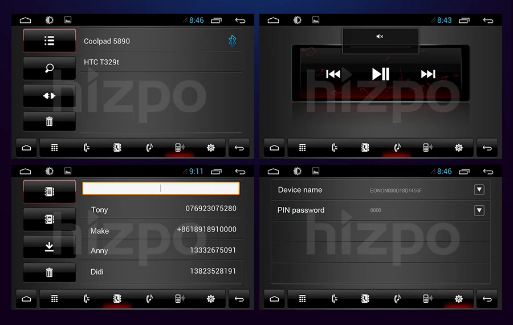Open call log in settings screen bottom bar

tap(335, 299)
